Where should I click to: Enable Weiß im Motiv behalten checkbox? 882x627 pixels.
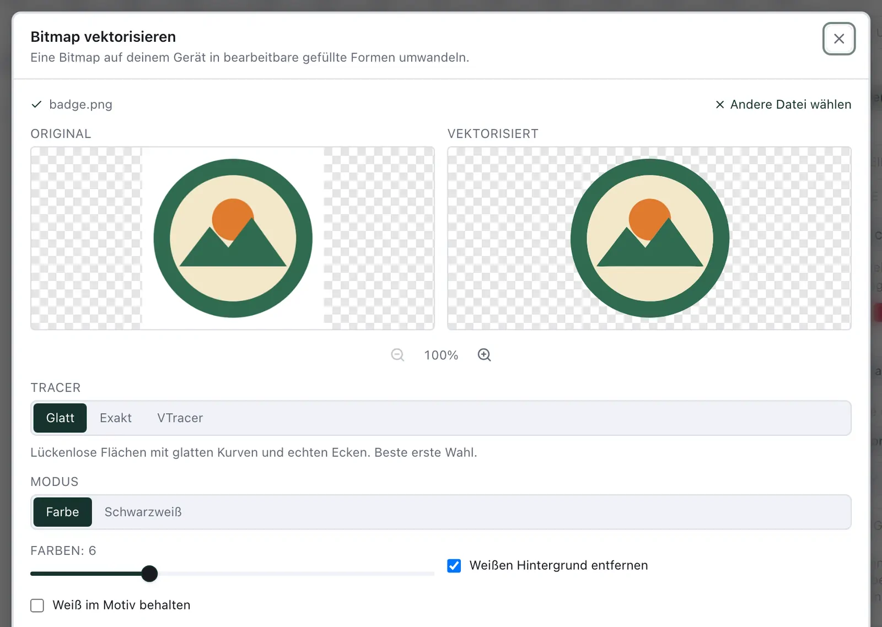point(37,606)
